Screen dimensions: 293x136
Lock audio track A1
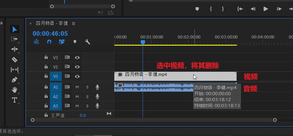tap(46, 87)
